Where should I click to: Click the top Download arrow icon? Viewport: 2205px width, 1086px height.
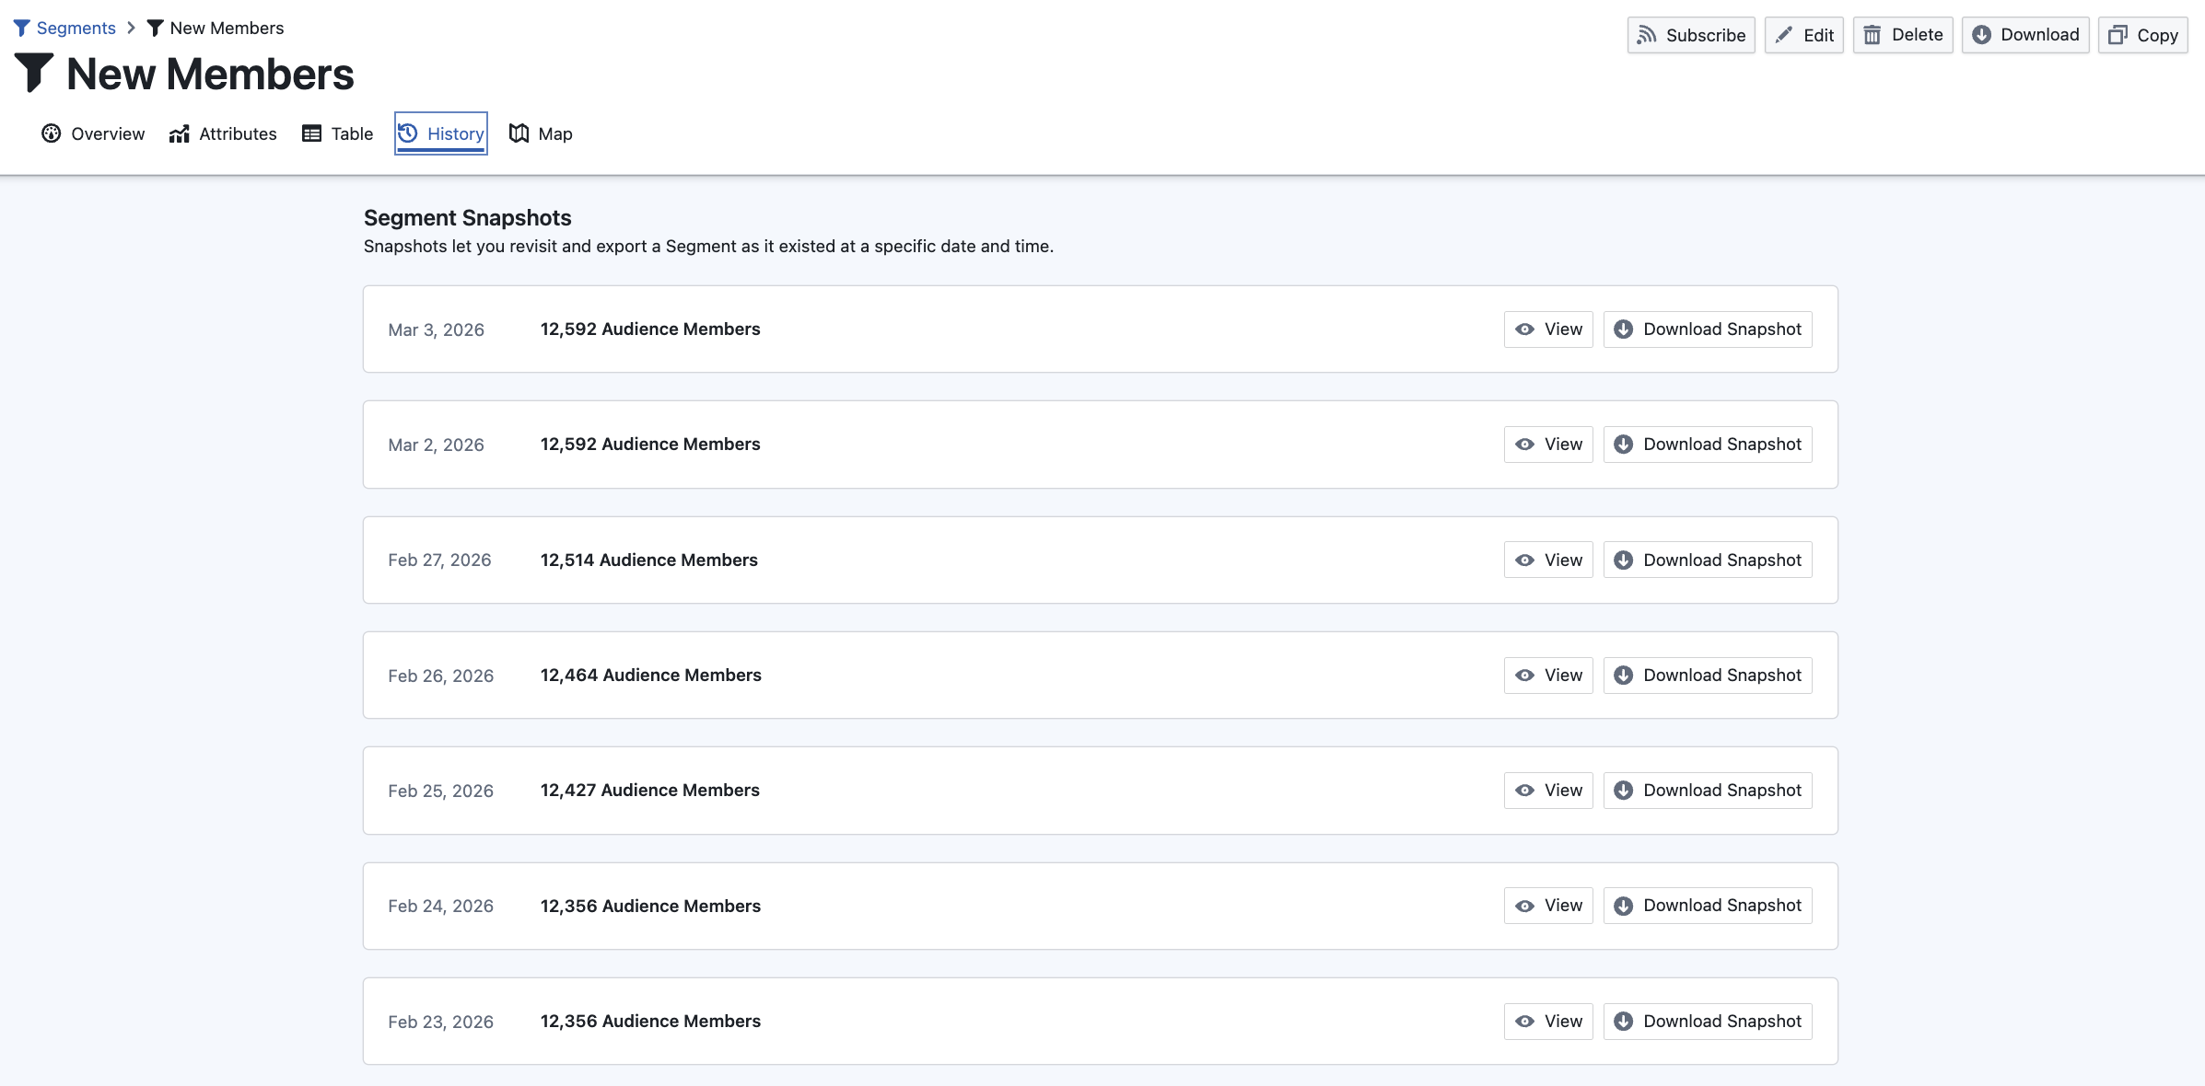pos(1982,35)
